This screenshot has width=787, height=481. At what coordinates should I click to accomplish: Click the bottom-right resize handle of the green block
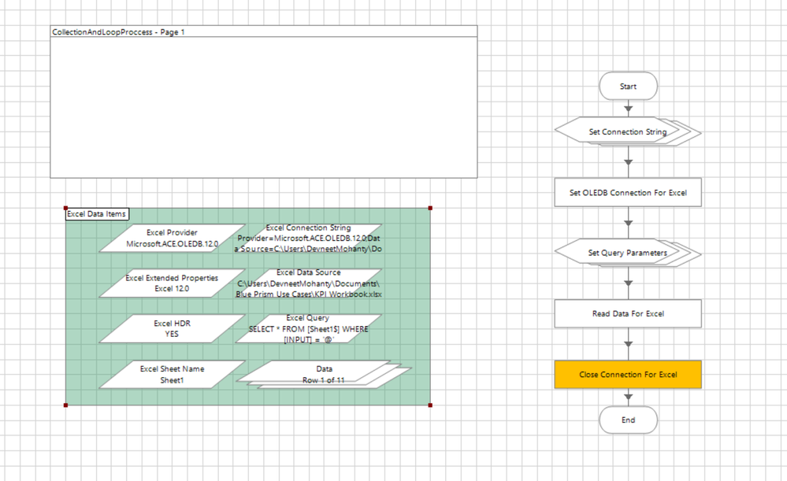point(430,405)
